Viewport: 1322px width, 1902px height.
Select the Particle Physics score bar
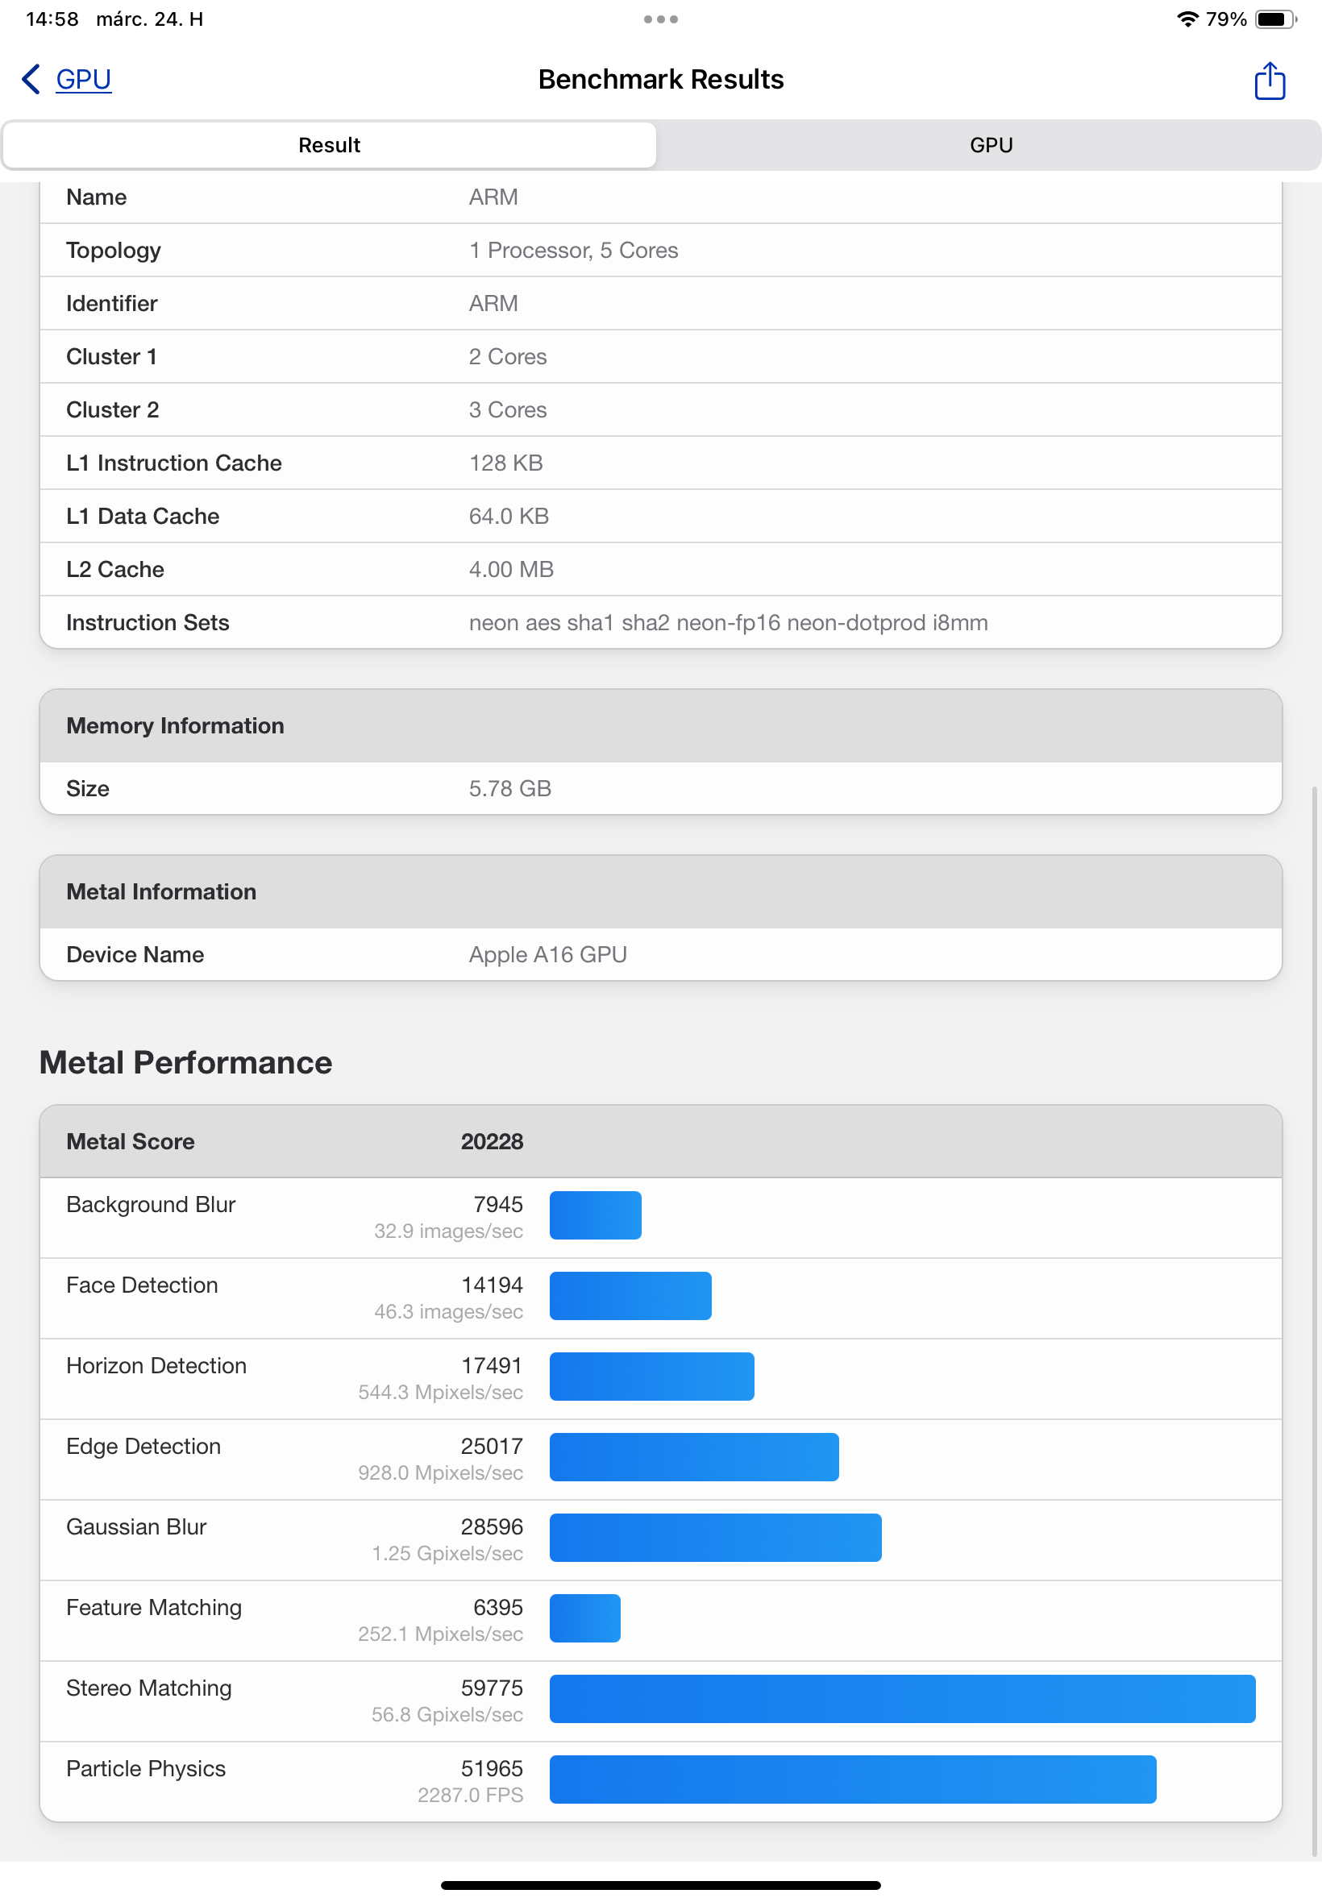pyautogui.click(x=853, y=1779)
